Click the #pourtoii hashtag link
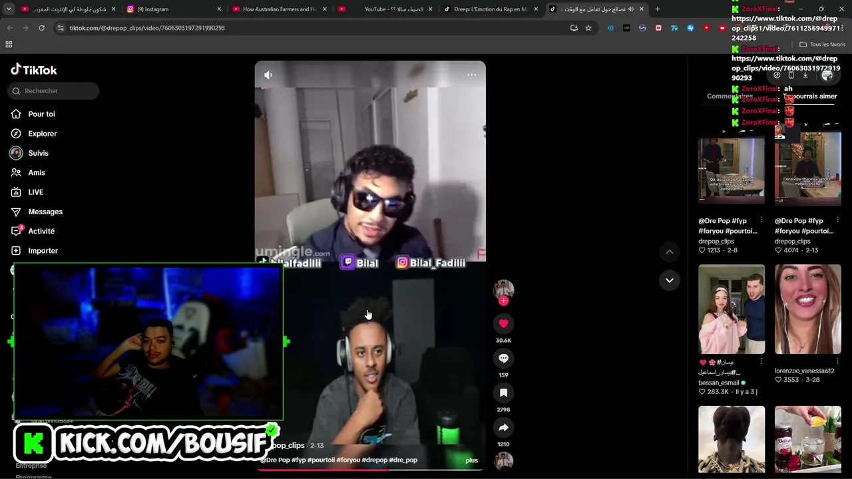Image resolution: width=852 pixels, height=479 pixels. click(x=321, y=460)
